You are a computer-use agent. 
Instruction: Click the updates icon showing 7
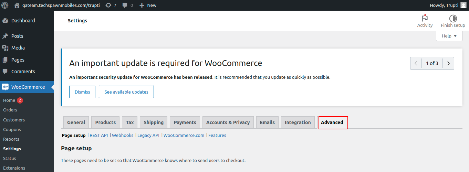pos(108,5)
